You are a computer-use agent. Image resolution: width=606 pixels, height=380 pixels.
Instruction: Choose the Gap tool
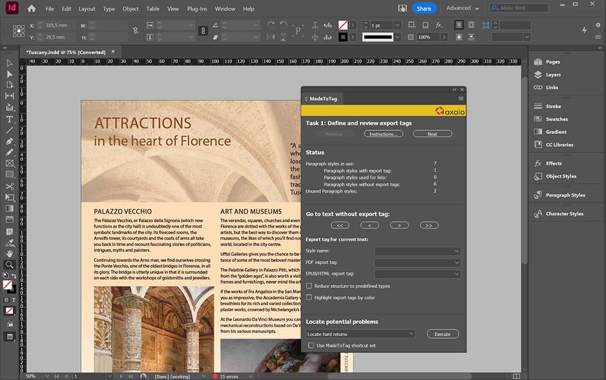coord(10,96)
